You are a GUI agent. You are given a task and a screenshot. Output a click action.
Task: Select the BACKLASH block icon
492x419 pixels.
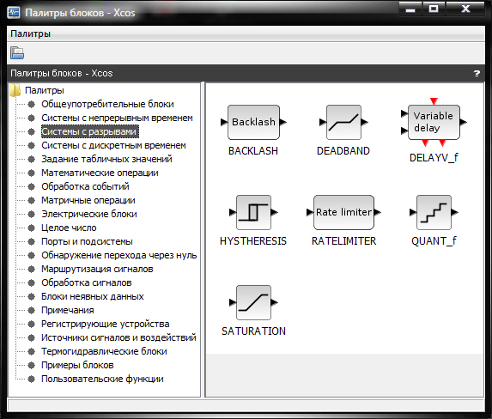click(x=253, y=122)
